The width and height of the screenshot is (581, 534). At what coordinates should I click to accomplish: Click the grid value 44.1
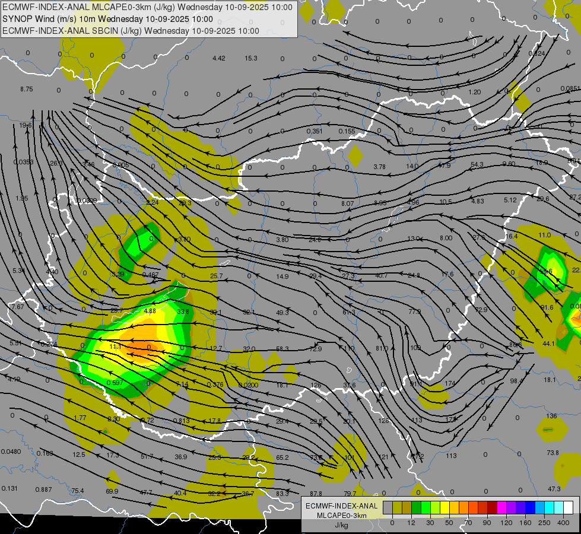548,344
